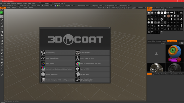Click the rotate camera navigation icon
184x103 pixels.
pos(112,8)
